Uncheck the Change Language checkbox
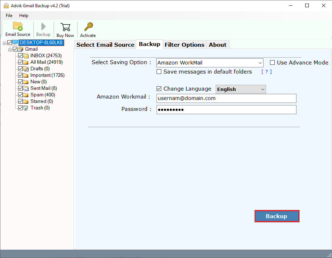The height and width of the screenshot is (258, 332). 159,89
